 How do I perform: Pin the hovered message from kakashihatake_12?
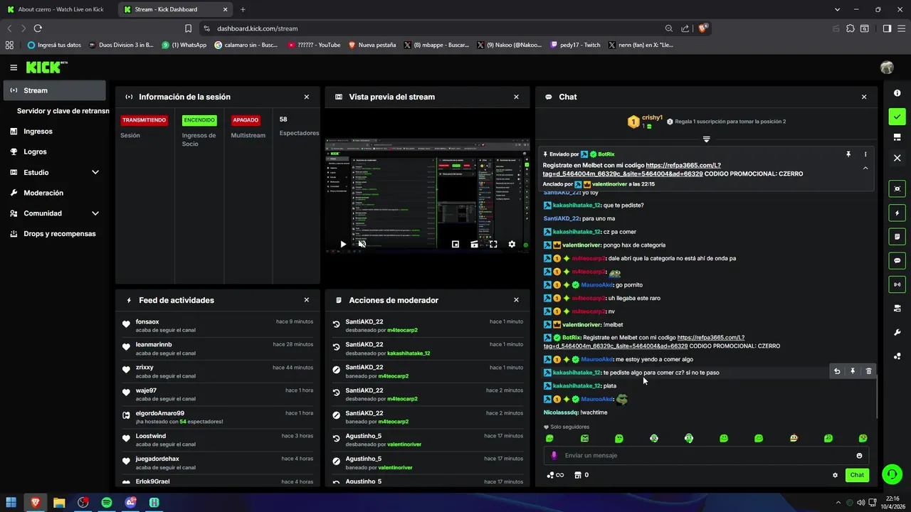tap(853, 371)
